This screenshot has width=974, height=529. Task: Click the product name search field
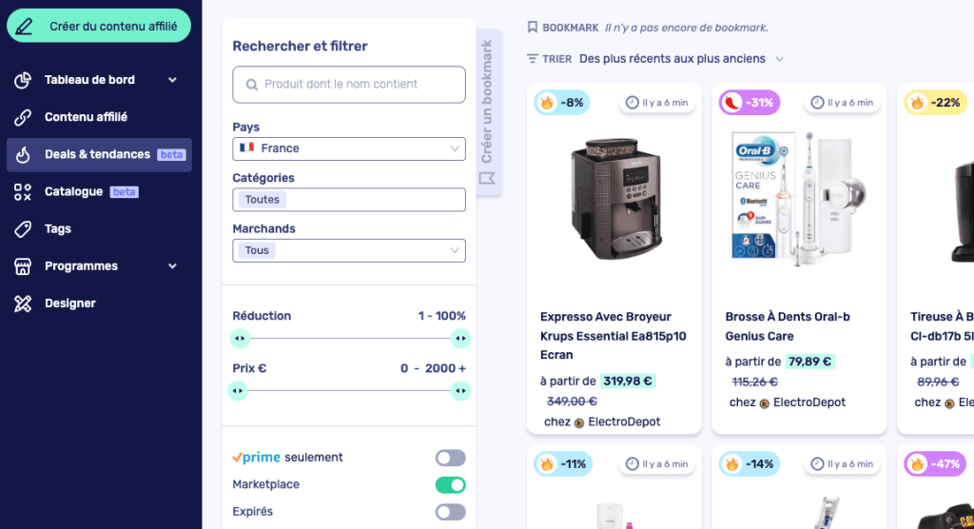click(x=349, y=85)
